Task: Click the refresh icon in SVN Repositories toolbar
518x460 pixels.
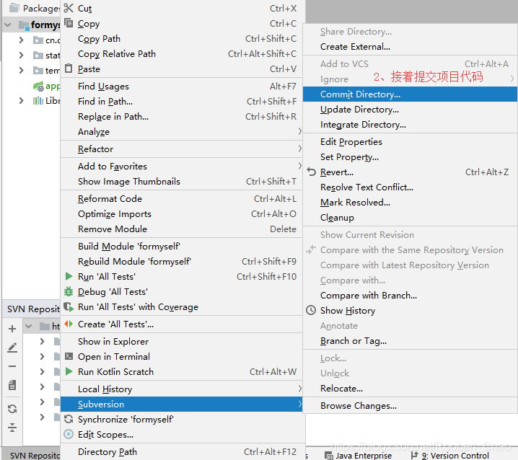Action: 12,409
